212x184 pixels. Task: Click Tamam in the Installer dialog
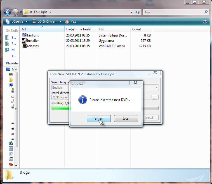pos(98,118)
